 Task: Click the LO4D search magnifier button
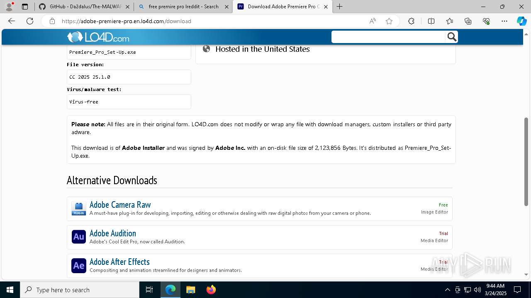[x=452, y=37]
